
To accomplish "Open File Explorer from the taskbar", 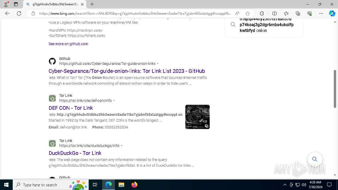I will (121, 185).
